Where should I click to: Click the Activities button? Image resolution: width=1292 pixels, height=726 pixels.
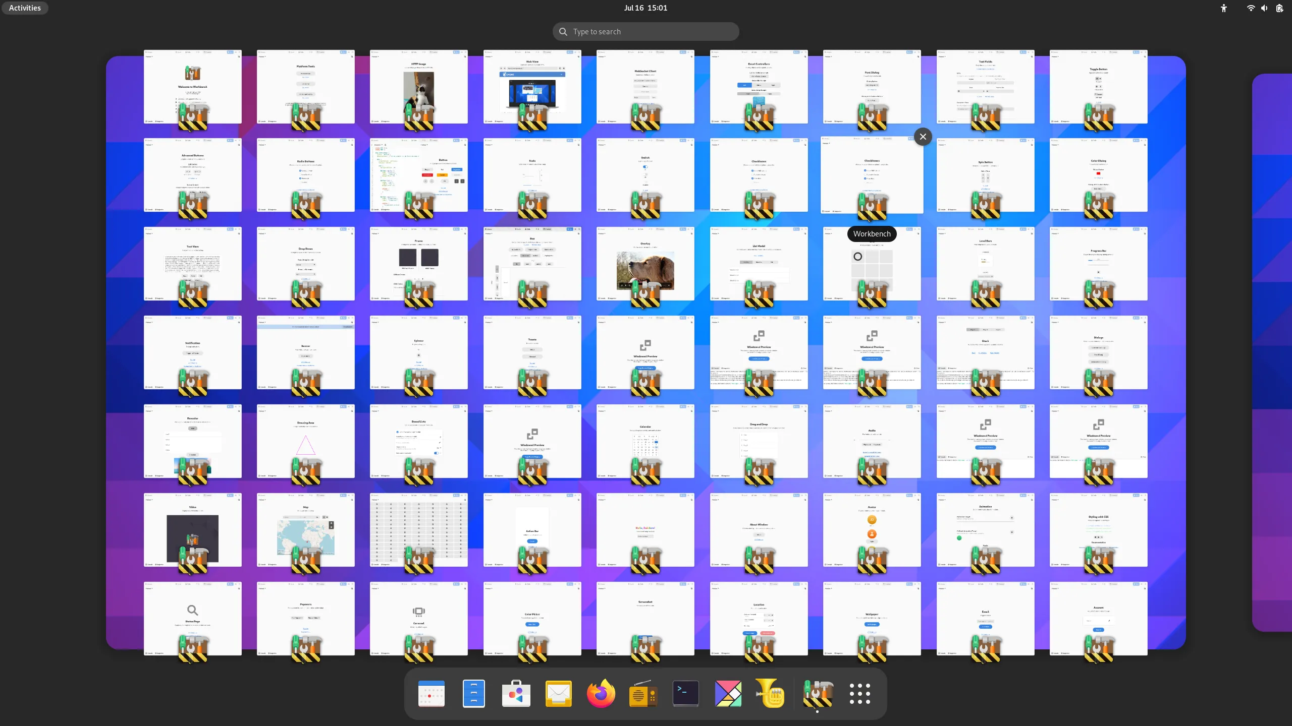pos(25,8)
